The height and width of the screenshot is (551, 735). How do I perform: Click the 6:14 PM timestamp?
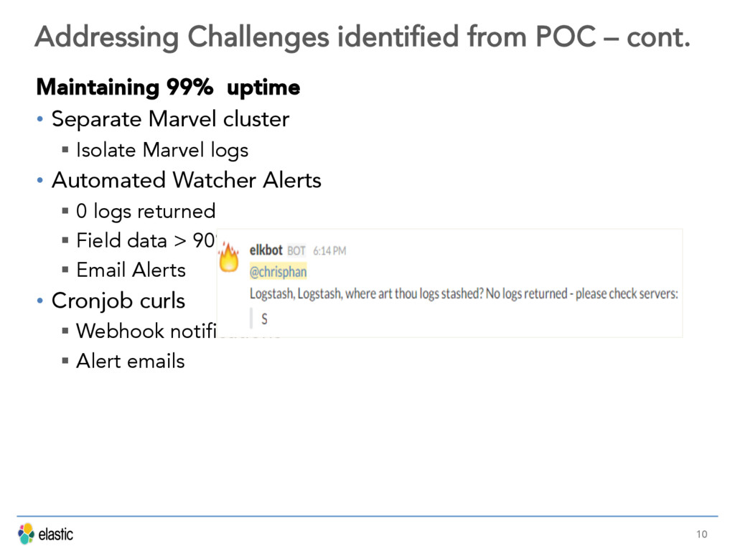329,251
